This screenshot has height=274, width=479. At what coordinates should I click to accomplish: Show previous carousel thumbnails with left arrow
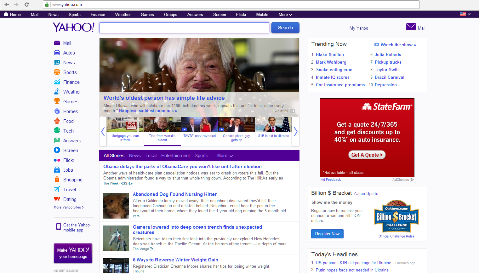pyautogui.click(x=103, y=132)
